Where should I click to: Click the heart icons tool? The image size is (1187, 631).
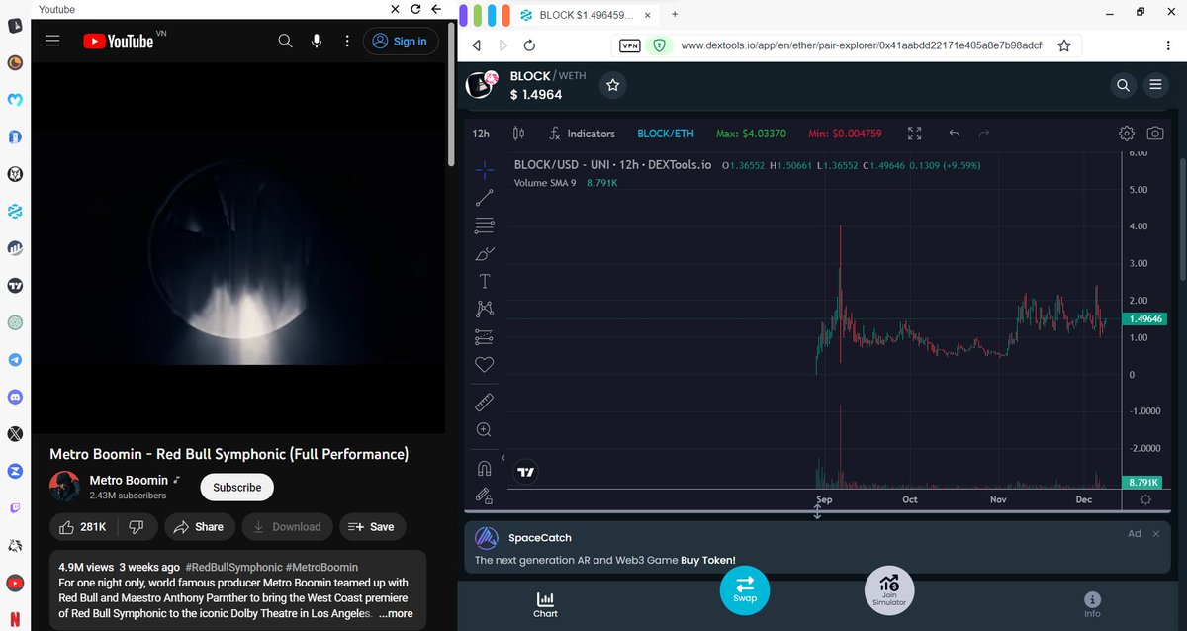tap(485, 365)
